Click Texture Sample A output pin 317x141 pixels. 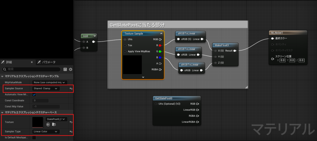click(x=160, y=64)
